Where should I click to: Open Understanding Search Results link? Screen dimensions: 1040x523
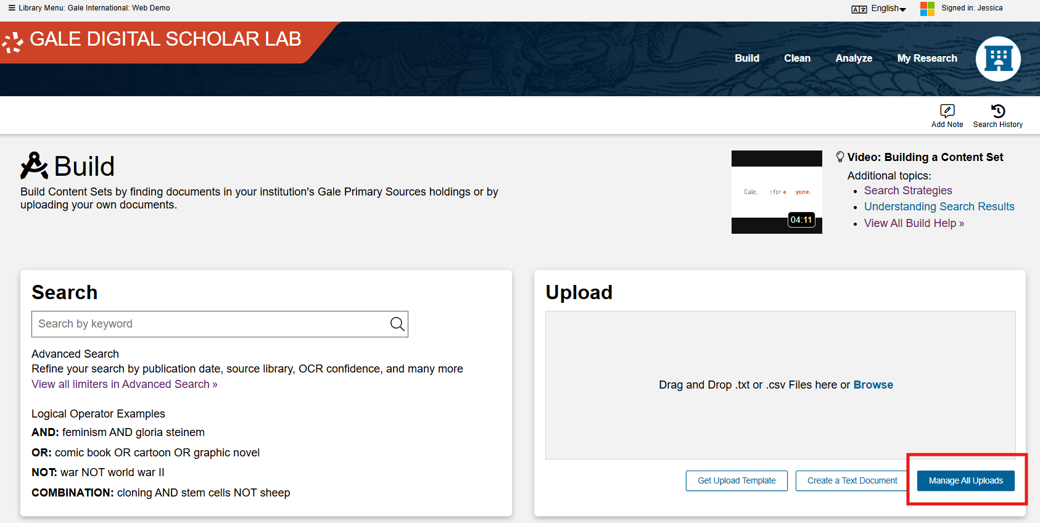939,207
